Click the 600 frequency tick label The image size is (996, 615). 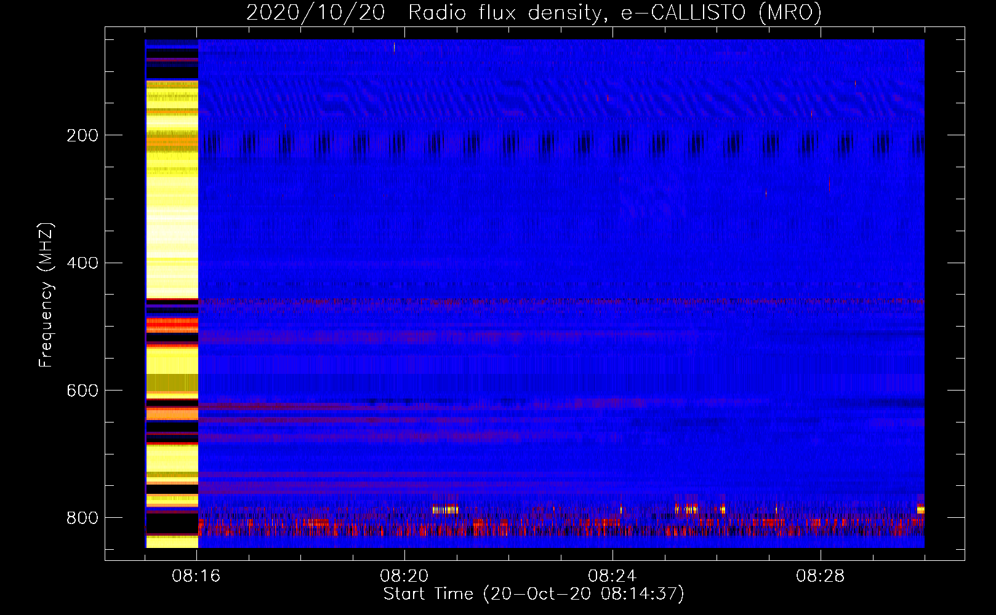(82, 391)
